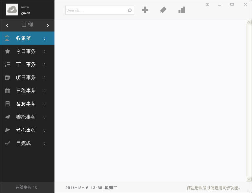Image resolution: width=252 pixels, height=193 pixels.
Task: Click the scrollbar up arrow
Action: (249, 22)
